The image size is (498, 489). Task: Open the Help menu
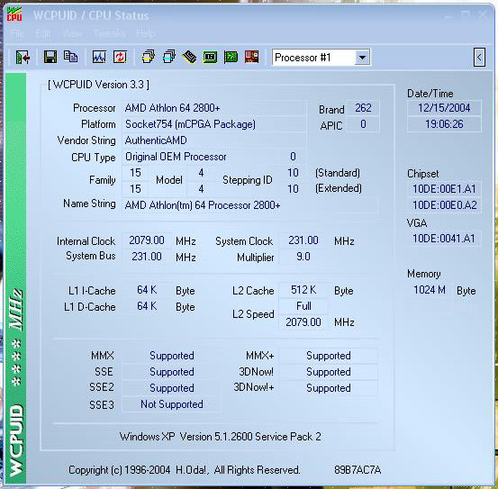[x=146, y=33]
